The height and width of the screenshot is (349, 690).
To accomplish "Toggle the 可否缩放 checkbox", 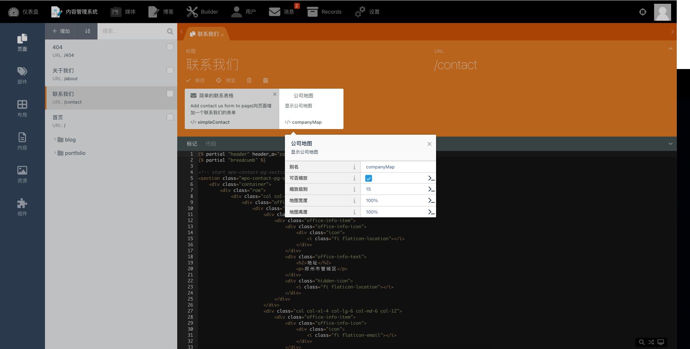I will (x=369, y=178).
